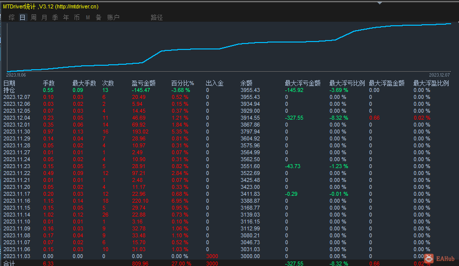Select the 2023.11.22 date row

pyautogui.click(x=17, y=174)
